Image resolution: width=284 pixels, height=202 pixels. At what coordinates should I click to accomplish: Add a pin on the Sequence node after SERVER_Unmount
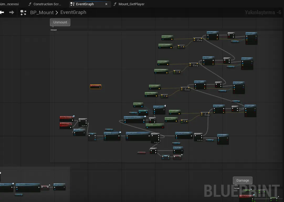click(x=83, y=126)
